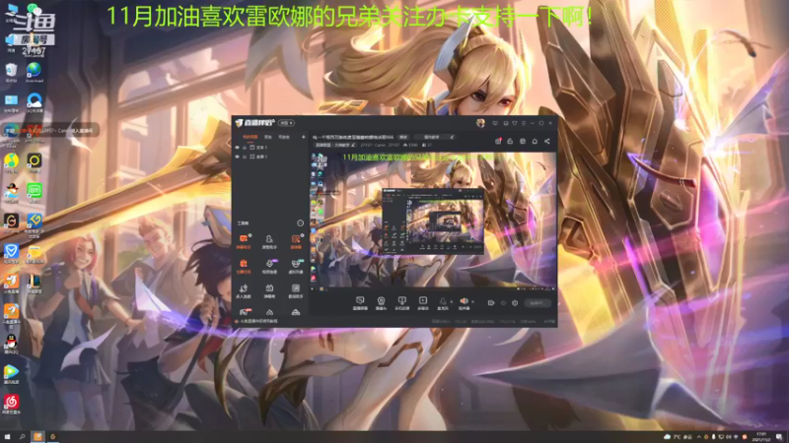Open the version pill dropdown by the logo
789x443 pixels.
tap(286, 123)
